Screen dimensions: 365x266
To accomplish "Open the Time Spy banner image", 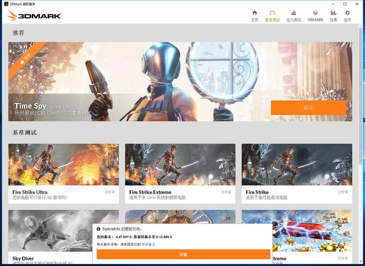I will [180, 81].
